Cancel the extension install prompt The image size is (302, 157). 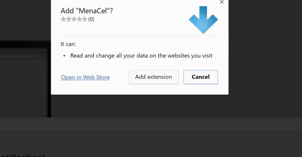pos(201,77)
